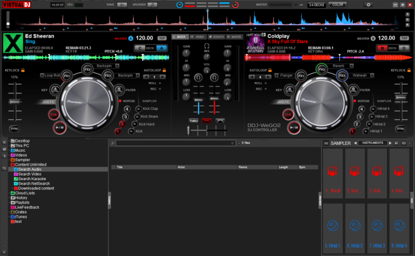Play the HiHat 4 deck sample
The image size is (415, 256).
click(373, 109)
